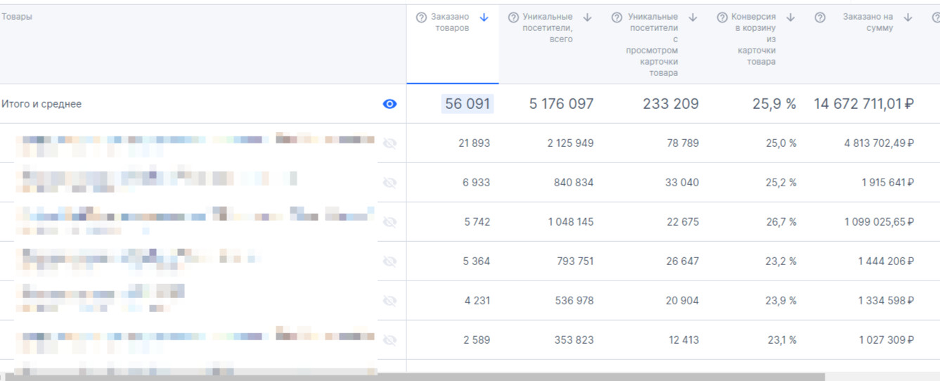
Task: Open help icon for Конверсия в корзину column
Action: point(722,18)
